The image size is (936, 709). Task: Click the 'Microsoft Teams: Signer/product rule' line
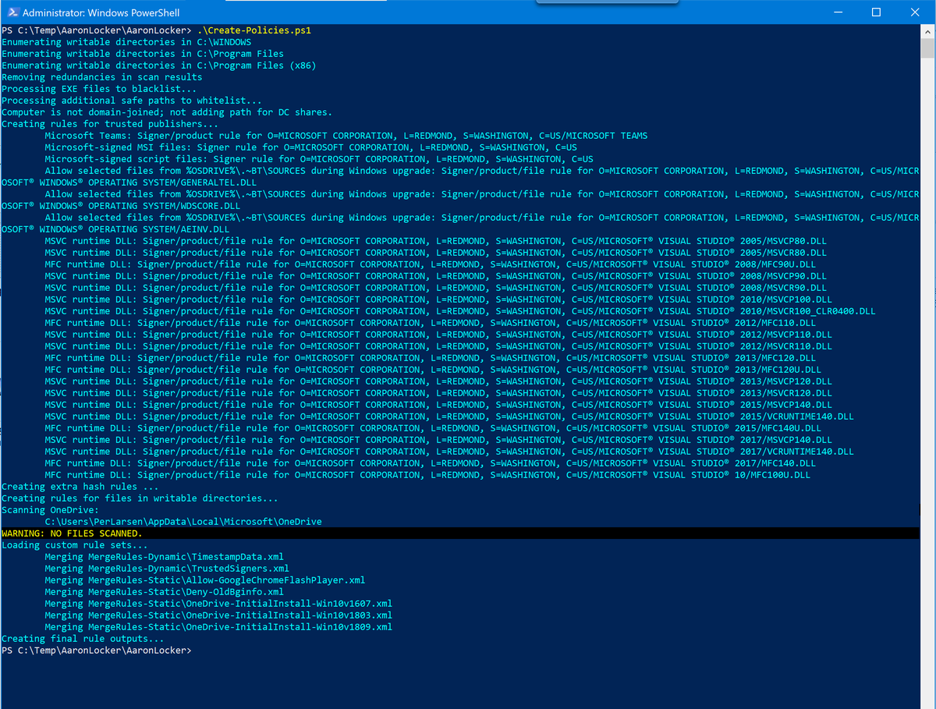click(x=346, y=136)
